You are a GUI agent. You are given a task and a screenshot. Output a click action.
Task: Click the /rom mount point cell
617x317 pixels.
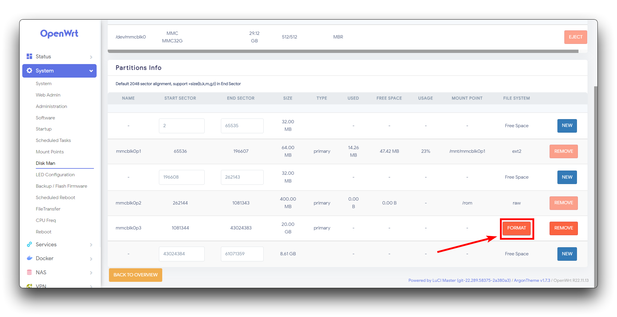click(467, 203)
